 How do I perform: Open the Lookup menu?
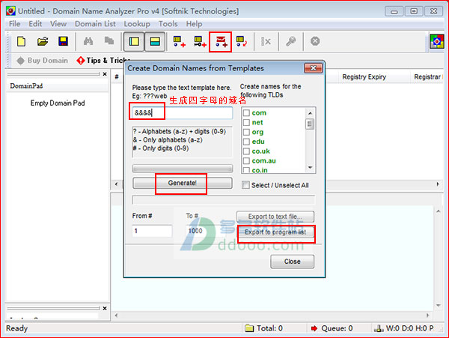(x=137, y=24)
